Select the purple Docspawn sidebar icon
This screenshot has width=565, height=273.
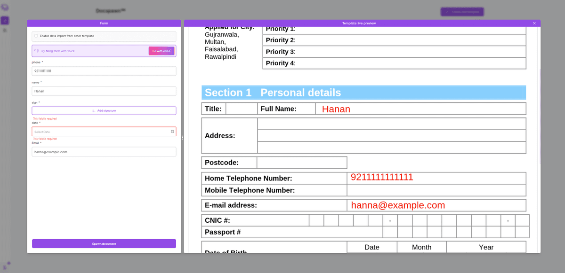pyautogui.click(x=5, y=21)
